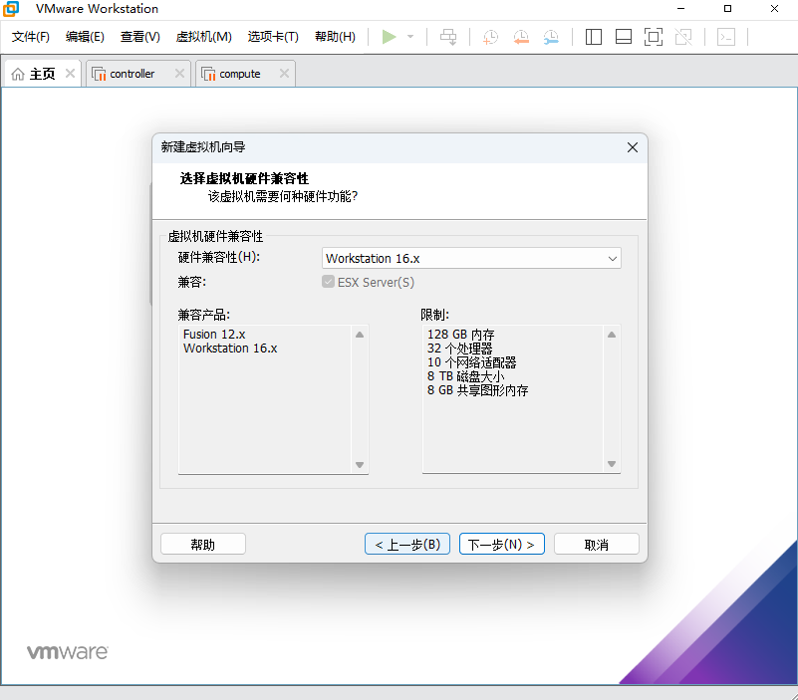Click the VM icon on compute tab
Image resolution: width=798 pixels, height=700 pixels.
click(208, 74)
